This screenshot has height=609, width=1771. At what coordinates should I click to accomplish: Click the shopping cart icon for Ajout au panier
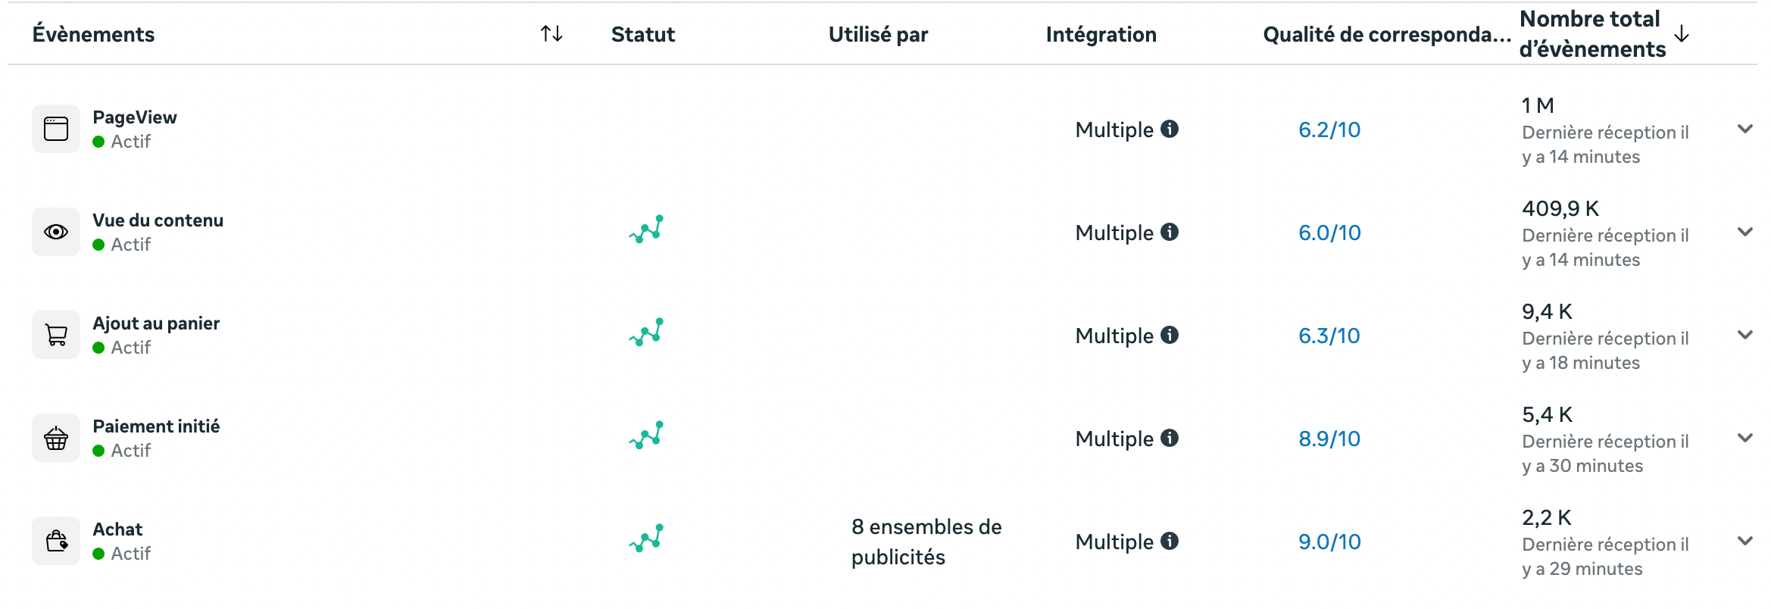point(56,335)
